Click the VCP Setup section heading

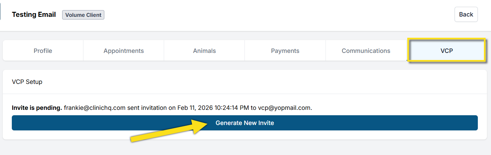(x=27, y=82)
